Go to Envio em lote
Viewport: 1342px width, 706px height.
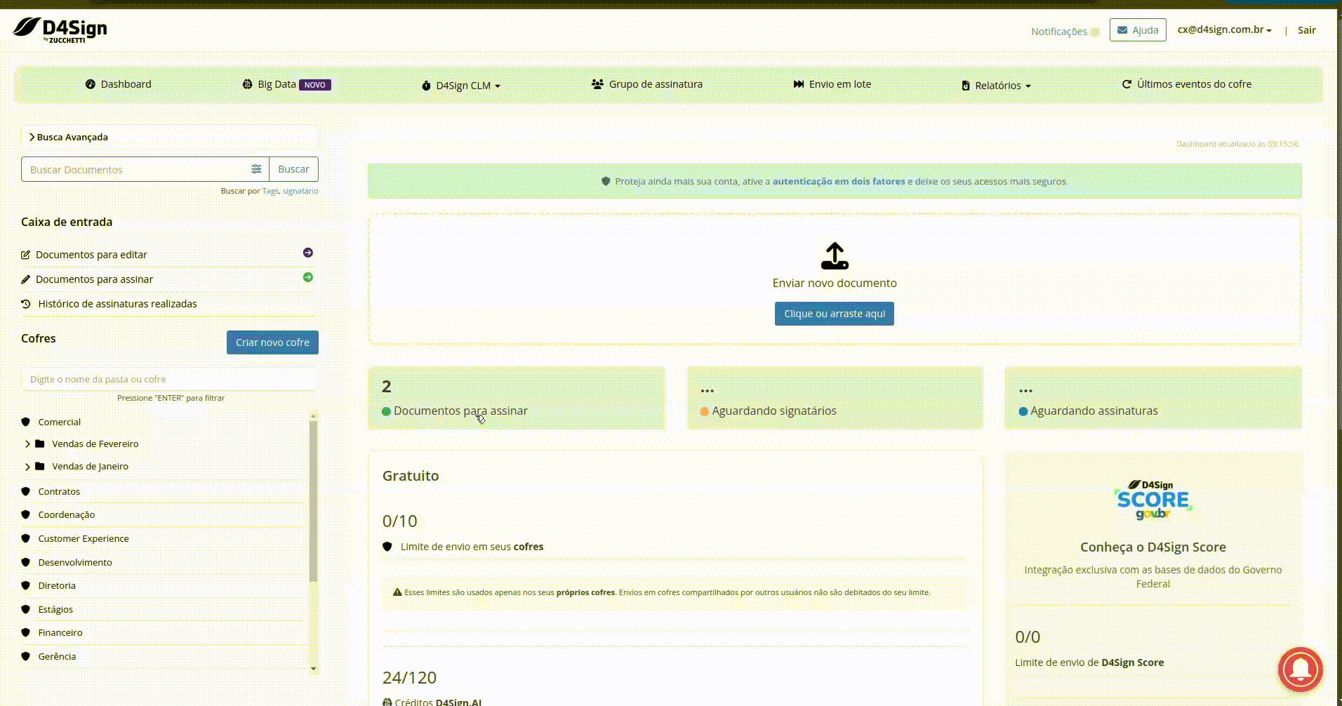coord(832,84)
